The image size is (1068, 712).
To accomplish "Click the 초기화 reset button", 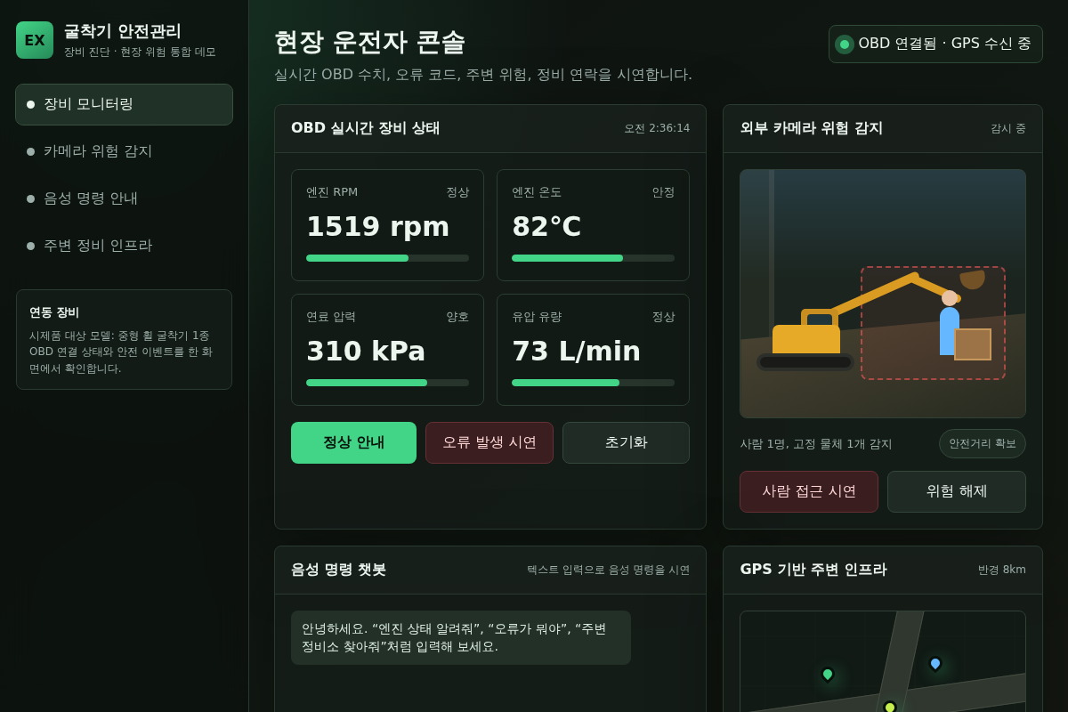I will pos(626,442).
